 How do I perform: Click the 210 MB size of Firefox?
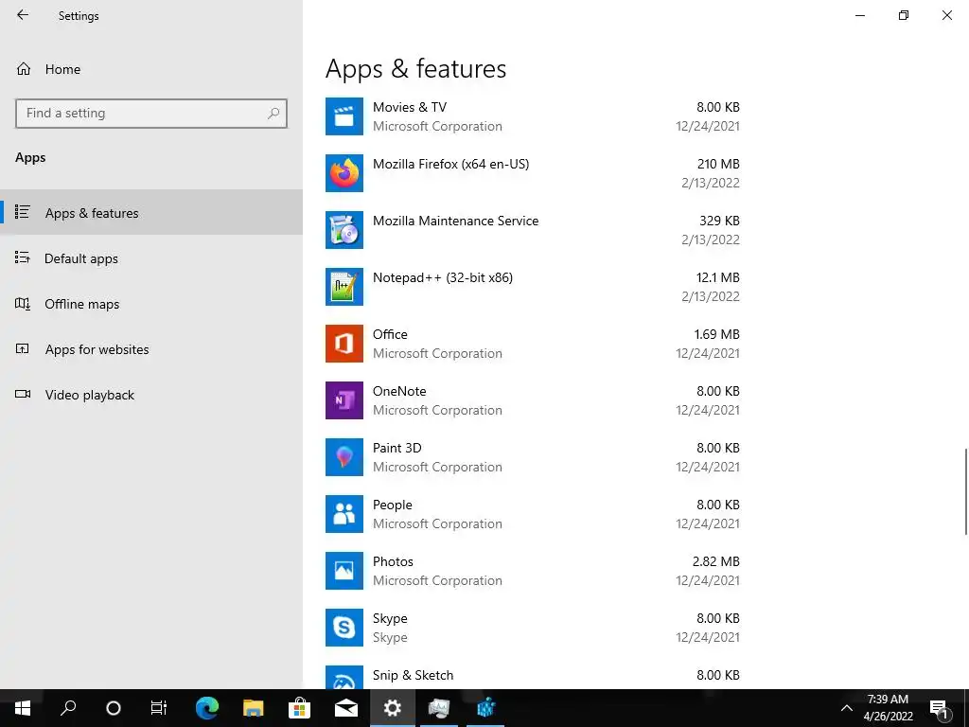pos(719,164)
